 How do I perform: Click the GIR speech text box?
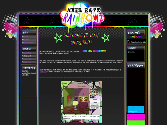(81, 117)
